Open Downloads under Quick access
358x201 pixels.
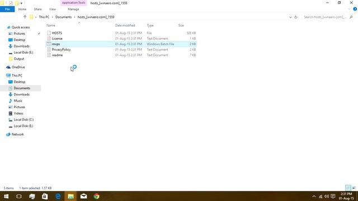(21, 46)
